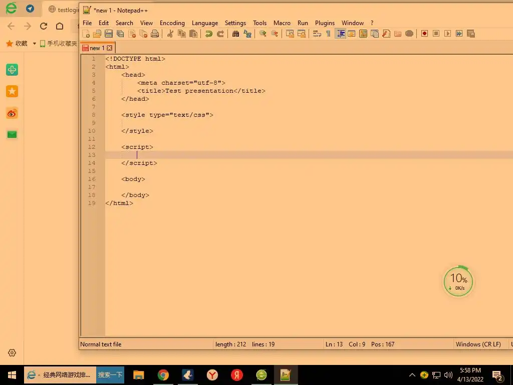The width and height of the screenshot is (513, 385).
Task: Open the ? help menu
Action: (x=372, y=23)
